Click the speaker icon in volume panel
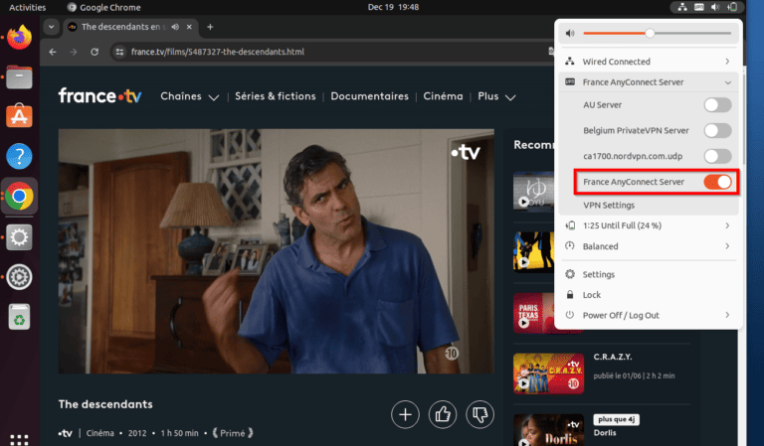The image size is (764, 446). coord(570,33)
